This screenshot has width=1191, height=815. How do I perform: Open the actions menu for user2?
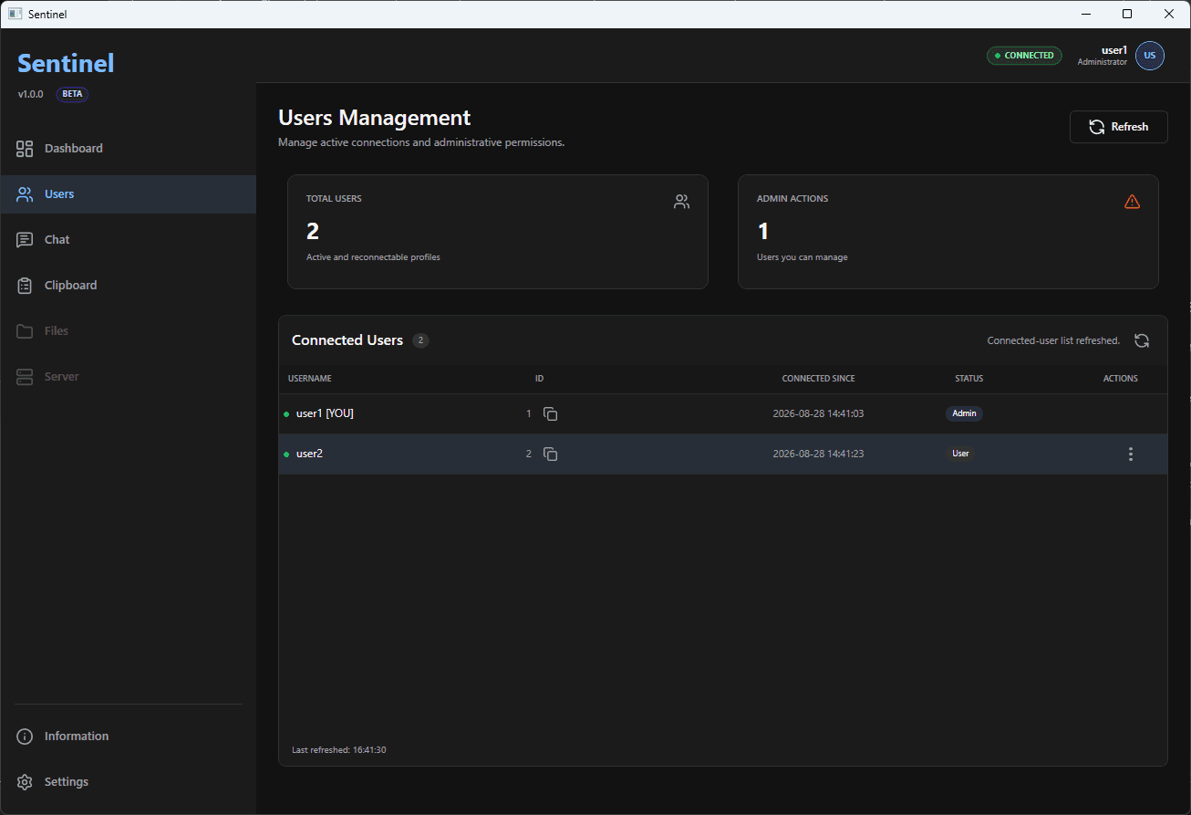(1131, 454)
